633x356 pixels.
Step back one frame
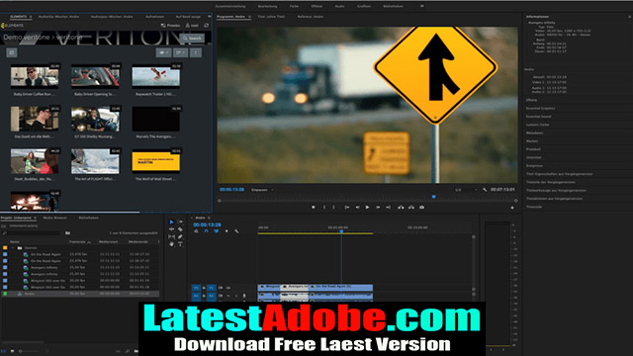click(357, 208)
